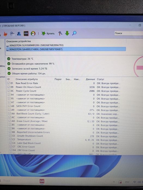143x190 pixels.
Task: Click the AIDA64 taskbar icon labeled 64
Action: click(42, 181)
